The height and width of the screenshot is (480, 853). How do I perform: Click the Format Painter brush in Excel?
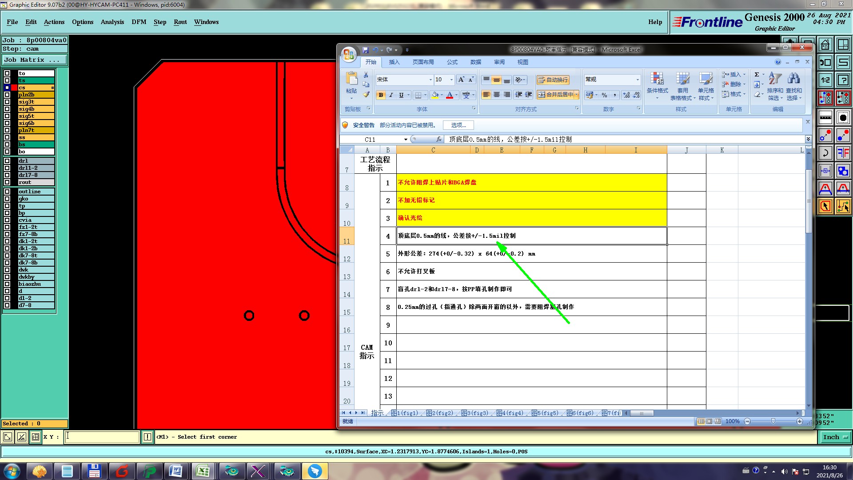point(366,95)
